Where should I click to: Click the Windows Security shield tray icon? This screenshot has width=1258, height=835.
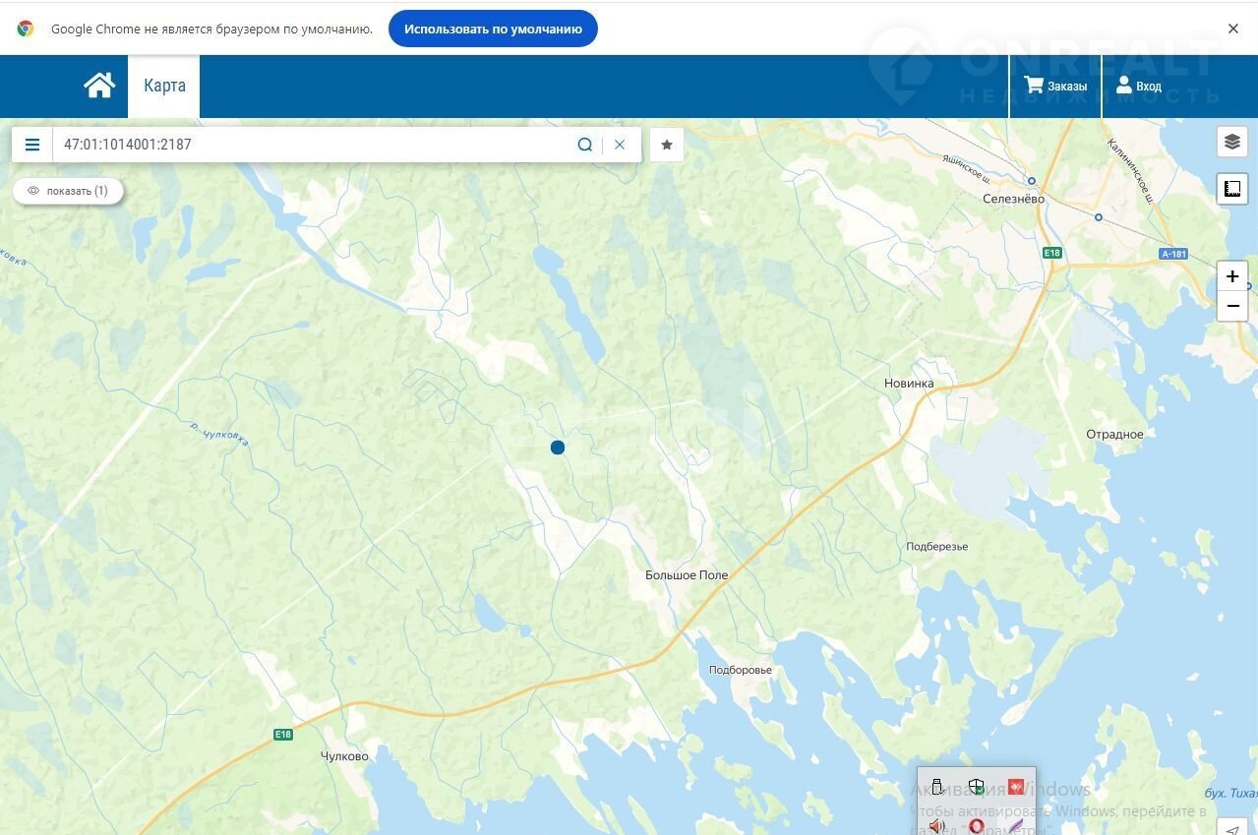[x=976, y=786]
